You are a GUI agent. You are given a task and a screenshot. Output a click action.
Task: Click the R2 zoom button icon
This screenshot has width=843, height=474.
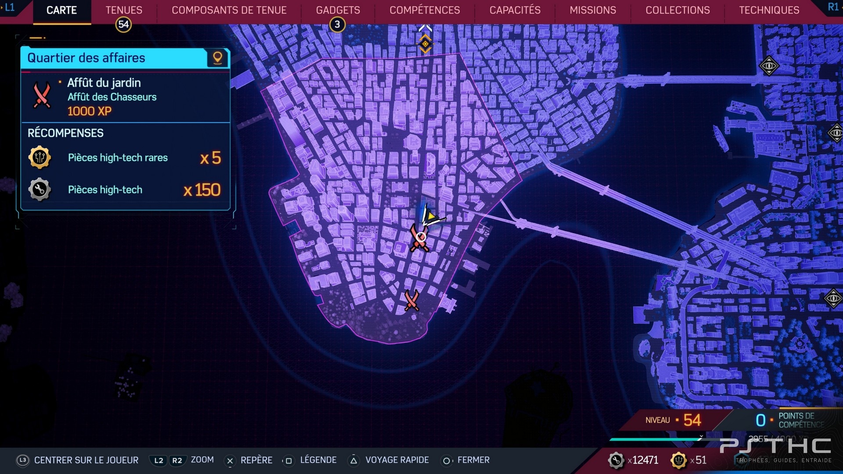177,460
